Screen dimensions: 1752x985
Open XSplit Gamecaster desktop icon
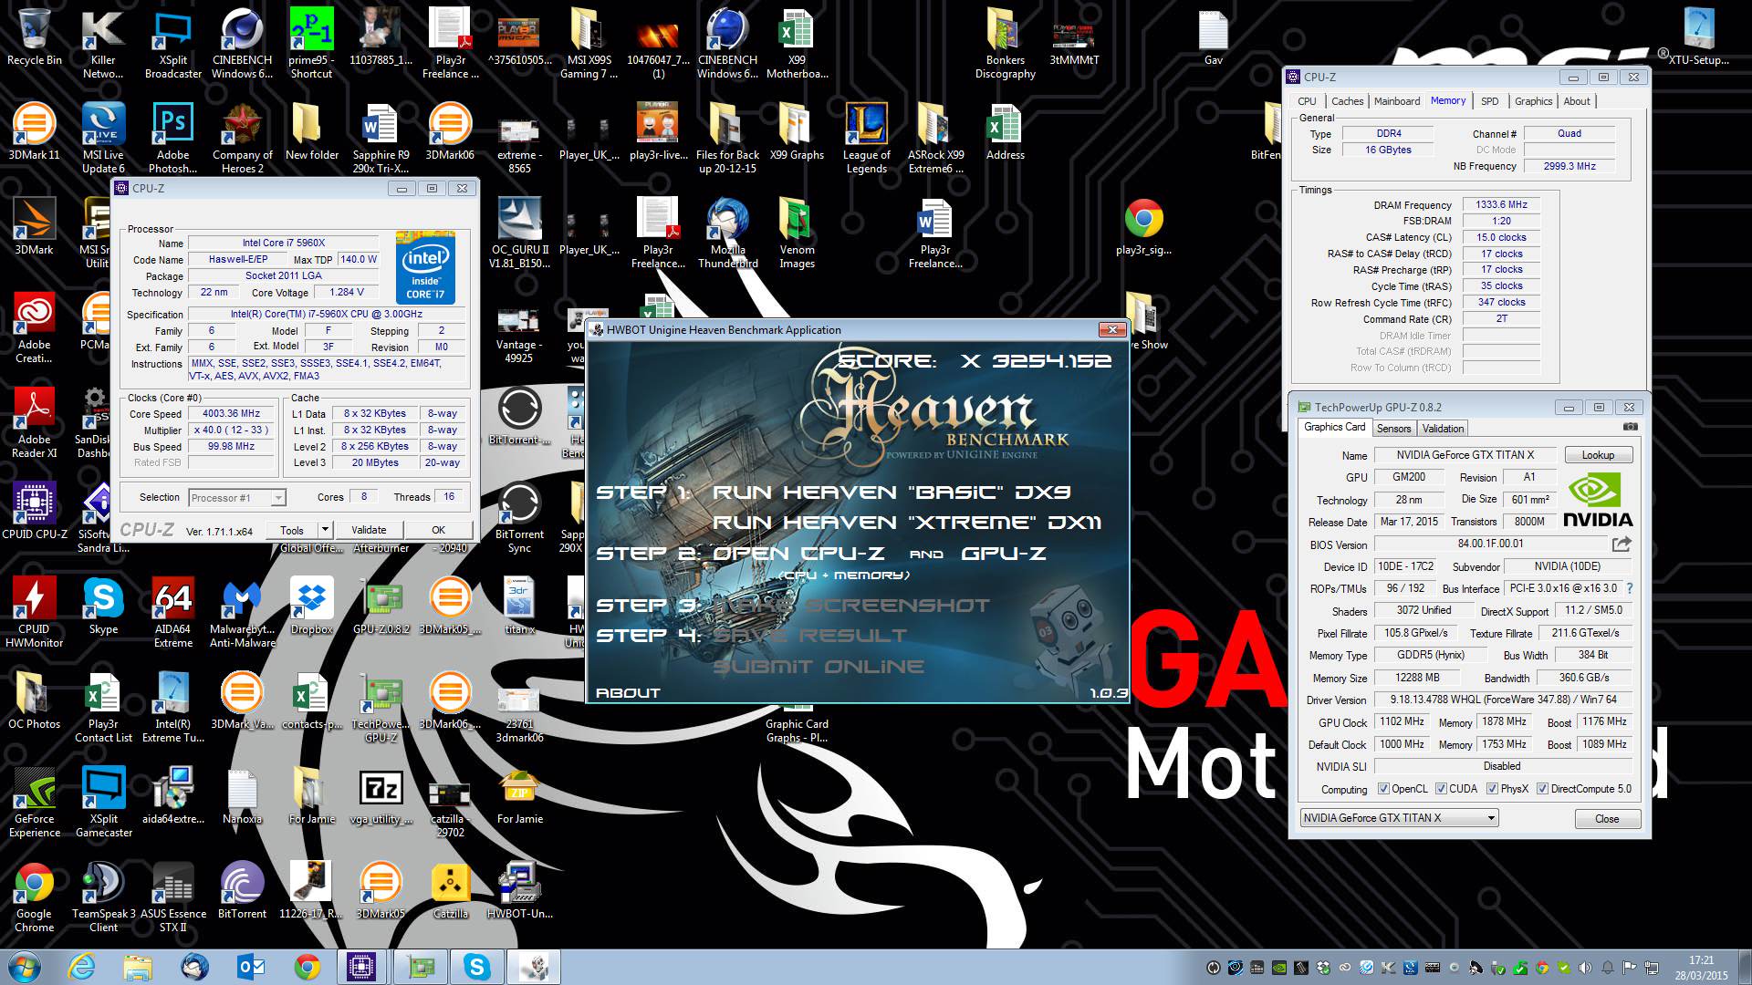click(103, 801)
